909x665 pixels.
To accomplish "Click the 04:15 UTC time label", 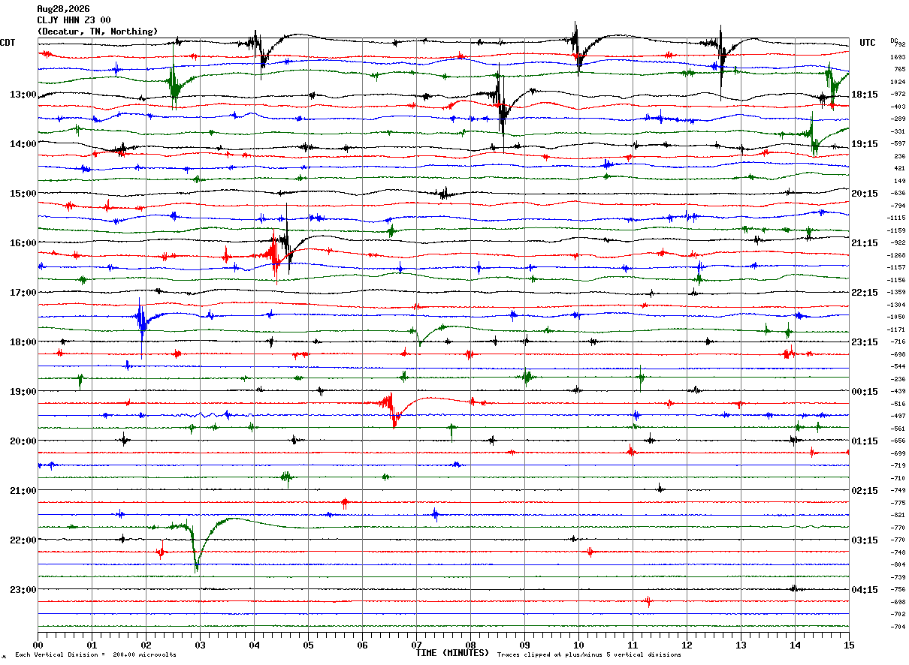I will point(865,590).
